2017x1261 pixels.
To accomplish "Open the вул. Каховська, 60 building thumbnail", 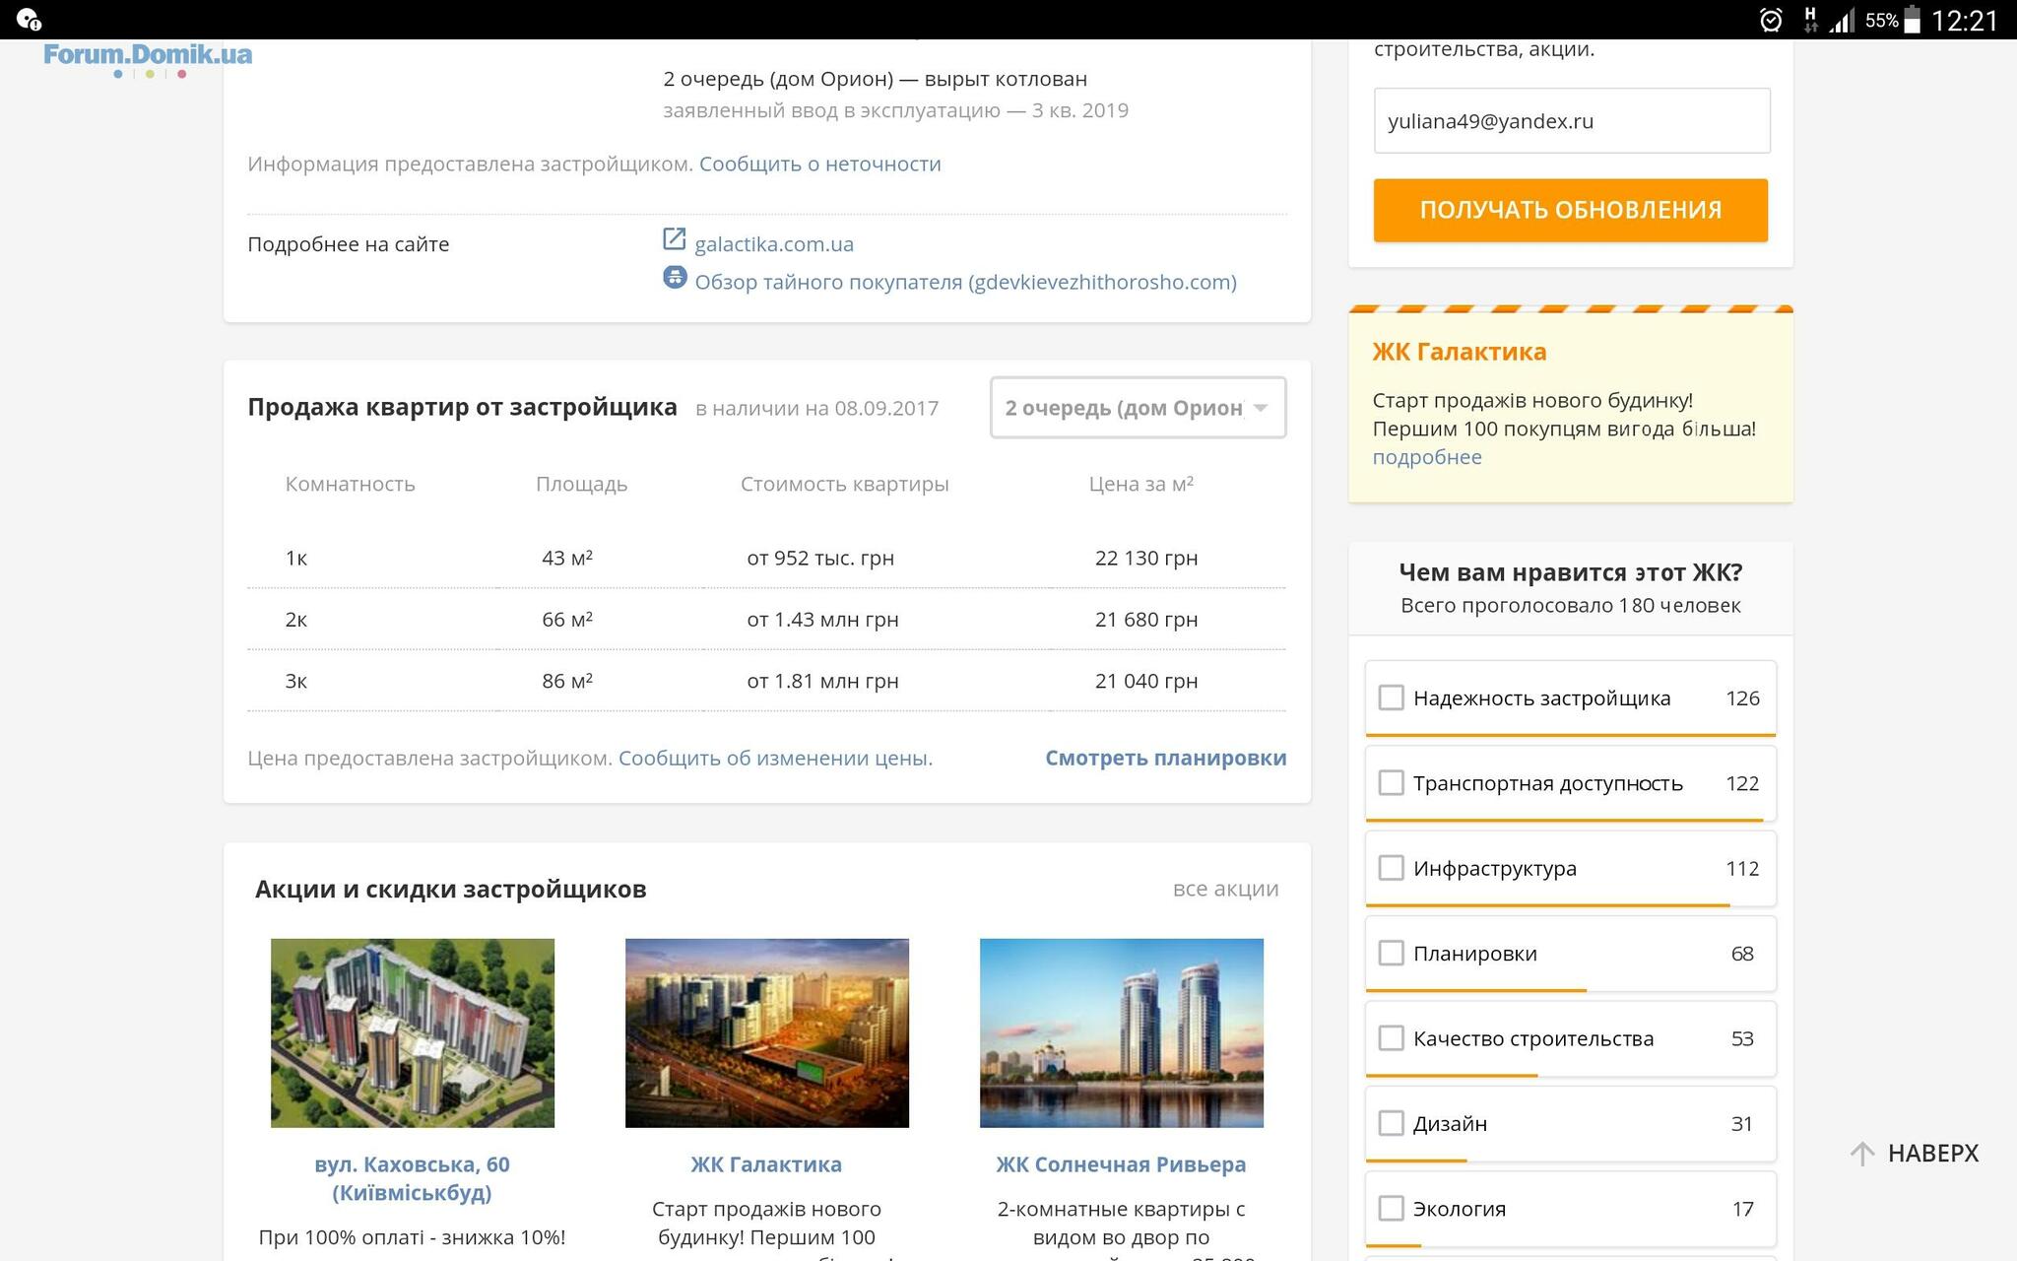I will 413,1032.
